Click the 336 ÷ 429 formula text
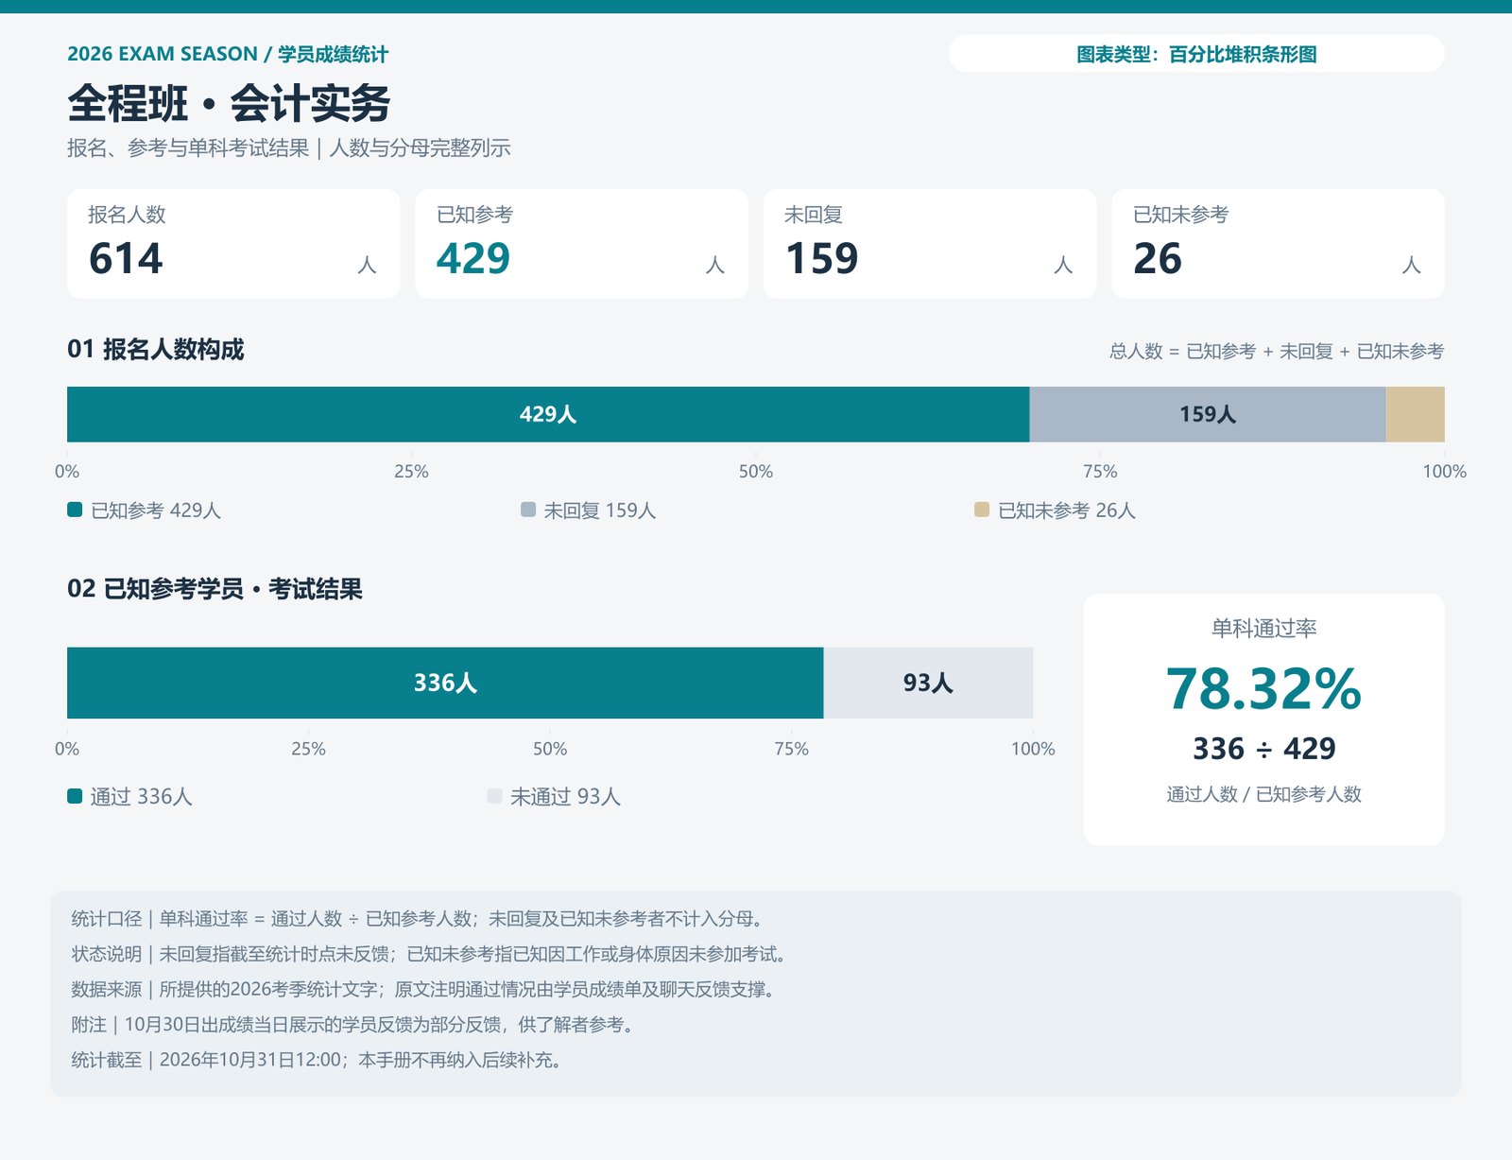The height and width of the screenshot is (1160, 1512). (x=1263, y=749)
